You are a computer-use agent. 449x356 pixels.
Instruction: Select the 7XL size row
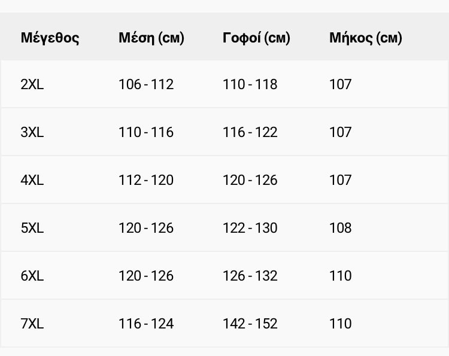point(224,324)
